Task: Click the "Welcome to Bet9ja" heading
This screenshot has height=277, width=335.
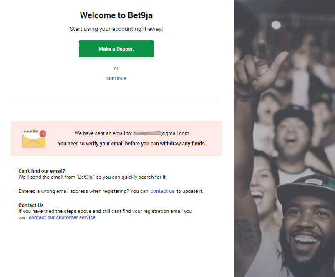Action: tap(116, 15)
